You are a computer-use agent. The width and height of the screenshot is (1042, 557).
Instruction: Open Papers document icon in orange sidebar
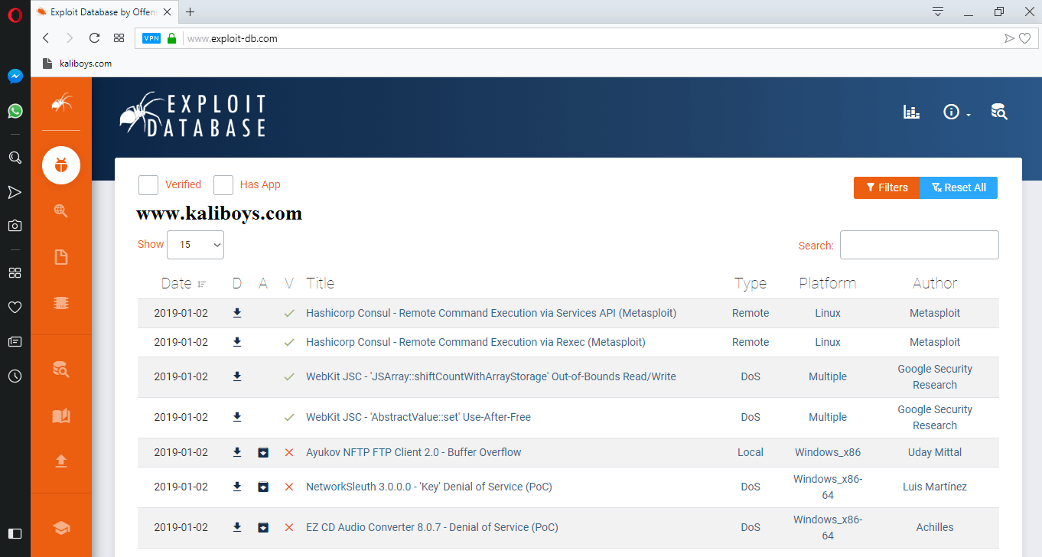tap(61, 257)
